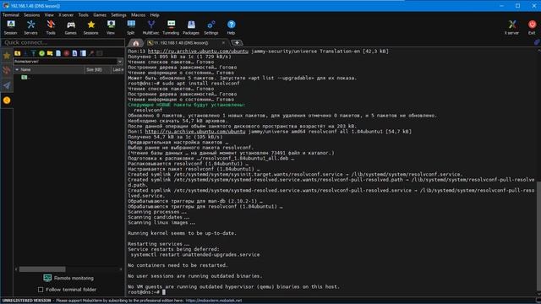Sort files by Size (KB) column
Screen dimensions: 541x304
[x=98, y=69]
